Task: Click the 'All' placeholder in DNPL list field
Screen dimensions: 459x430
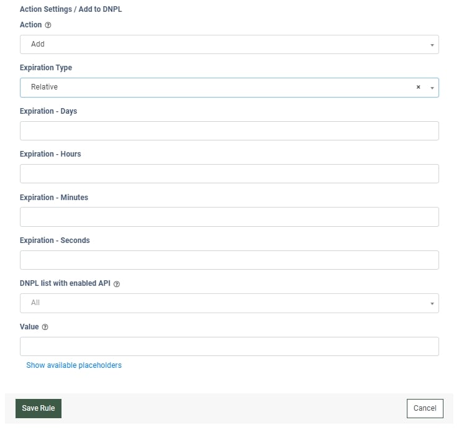Action: pyautogui.click(x=35, y=303)
